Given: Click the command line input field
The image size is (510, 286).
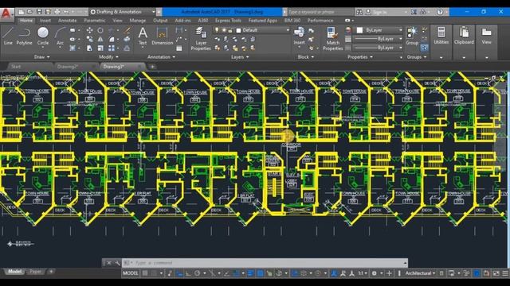Looking at the screenshot, I should (265, 263).
